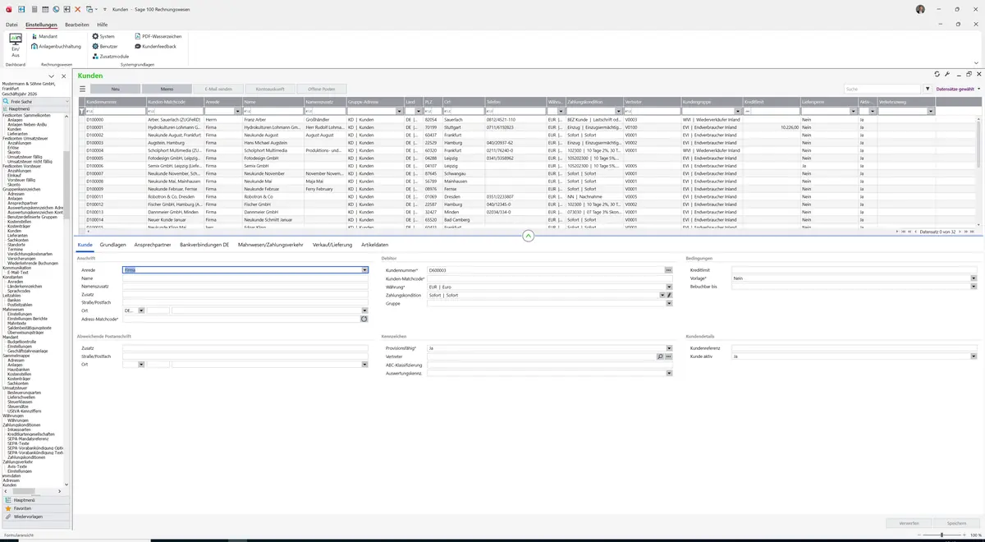Expand the Provisionsfähig dropdown
The width and height of the screenshot is (985, 542).
click(669, 348)
